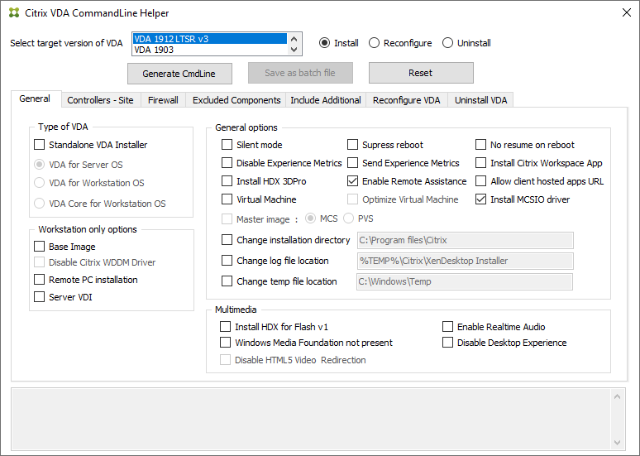Check the Master image checkbox
The image size is (640, 456).
227,219
